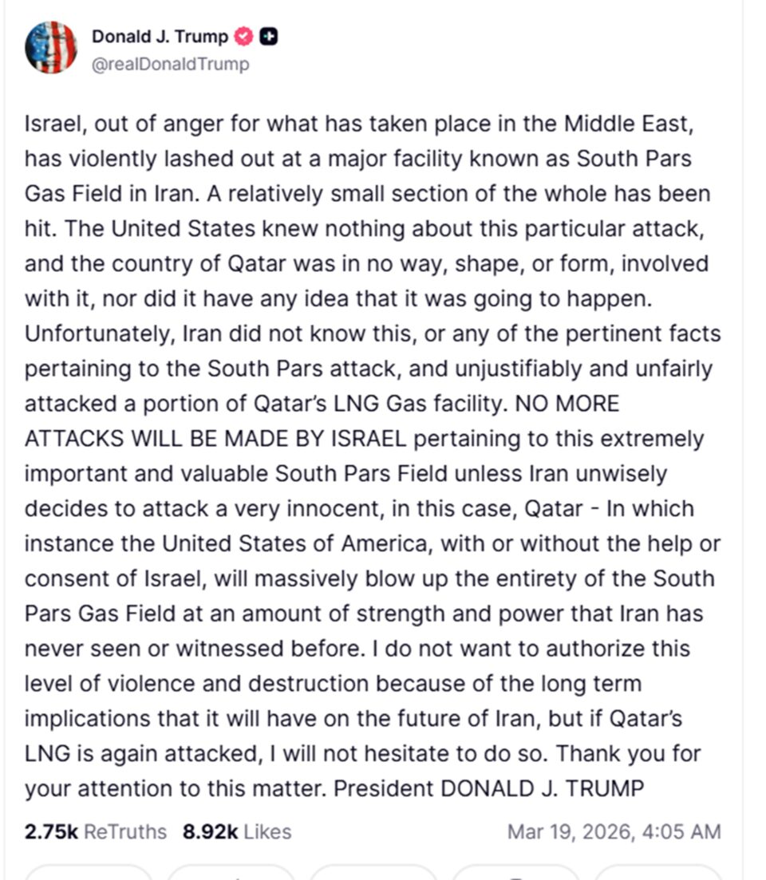Click the rightmost action button under the stats
766x880 pixels.
pyautogui.click(x=657, y=873)
